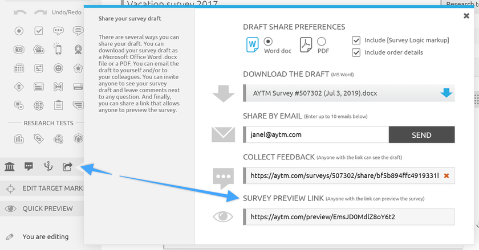Select the survey logic branch icon
The image size is (479, 250).
click(x=48, y=166)
